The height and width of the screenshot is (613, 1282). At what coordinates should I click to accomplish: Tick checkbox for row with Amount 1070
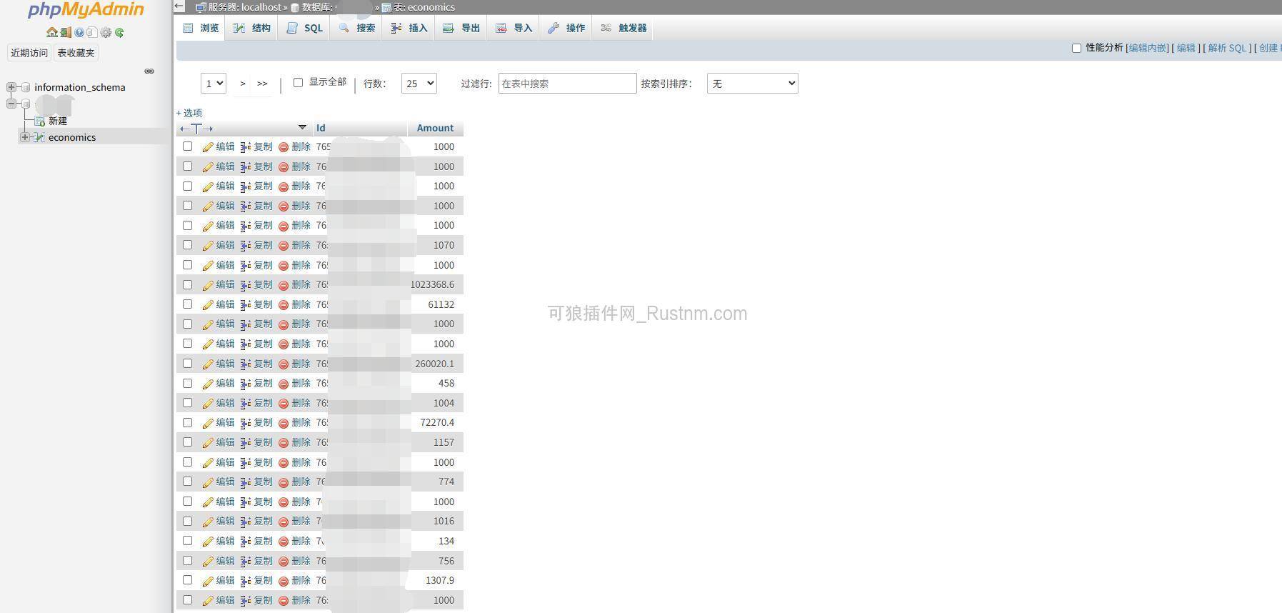pos(187,244)
